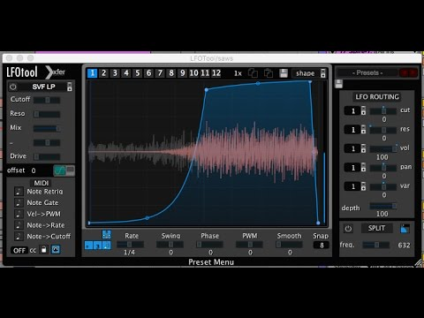Screen dimensions: 424x318
Task: Adjust the Reso slider
Action: (47, 114)
